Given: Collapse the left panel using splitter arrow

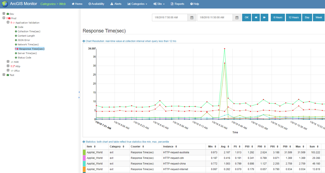Looking at the screenshot, I should coord(79,92).
